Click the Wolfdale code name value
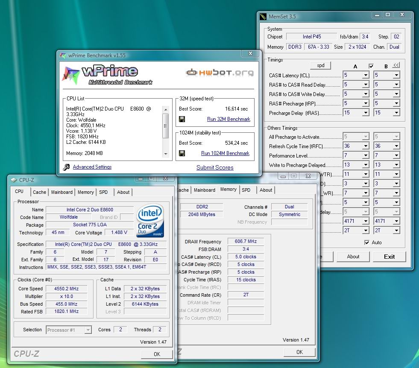This screenshot has height=368, width=419. [69, 217]
